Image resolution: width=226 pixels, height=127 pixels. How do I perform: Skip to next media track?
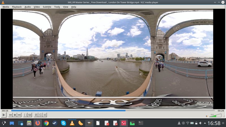[19, 115]
